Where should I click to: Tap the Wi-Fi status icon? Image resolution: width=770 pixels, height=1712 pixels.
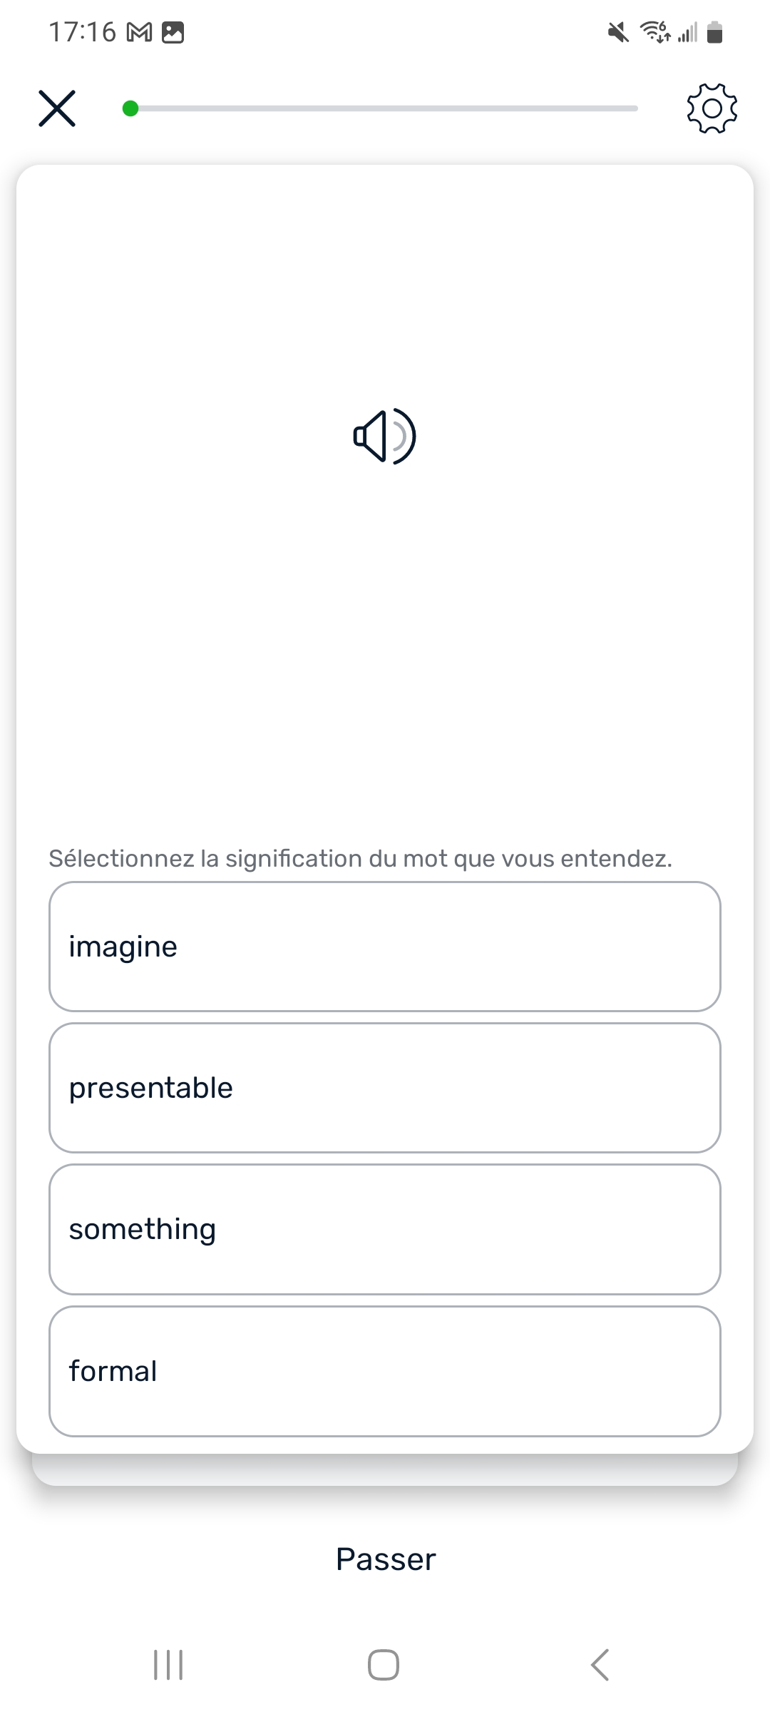pos(654,32)
